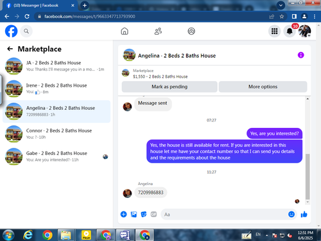
Task: Select the Angelina 2 Beds conversation
Action: point(56,111)
